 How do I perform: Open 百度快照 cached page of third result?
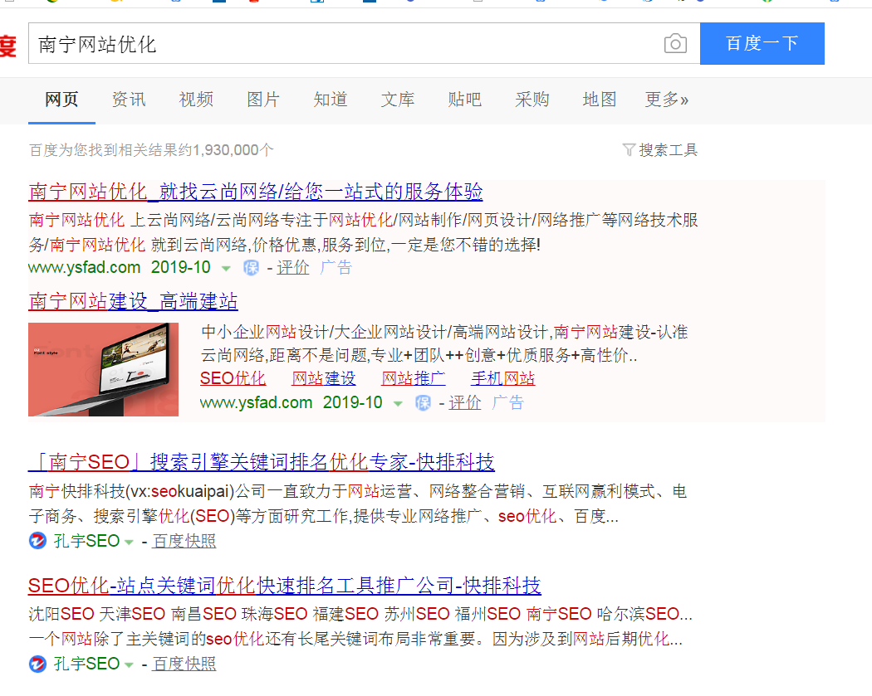[183, 541]
